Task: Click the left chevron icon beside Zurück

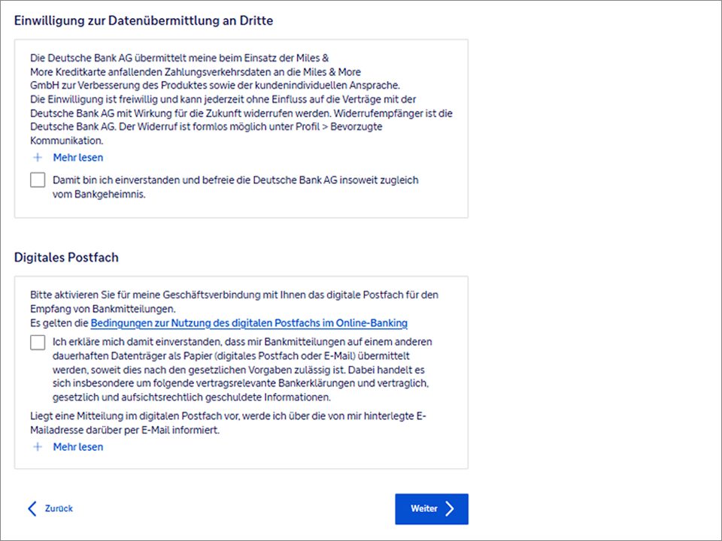Action: point(32,509)
